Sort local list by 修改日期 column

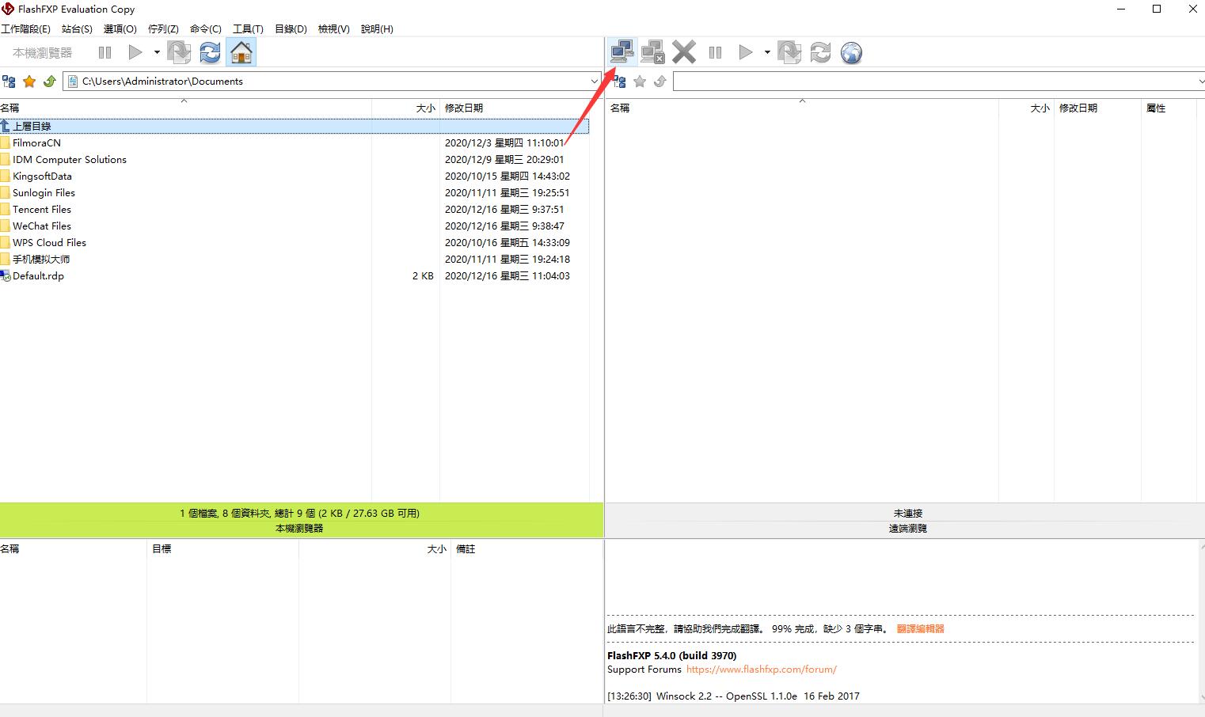point(515,108)
